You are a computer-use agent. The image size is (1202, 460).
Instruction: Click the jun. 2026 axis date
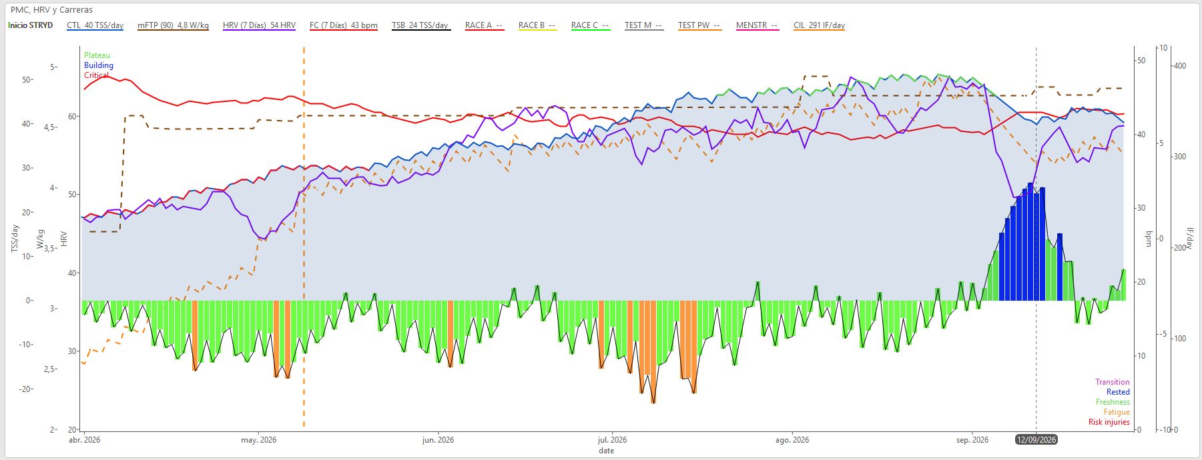[438, 440]
